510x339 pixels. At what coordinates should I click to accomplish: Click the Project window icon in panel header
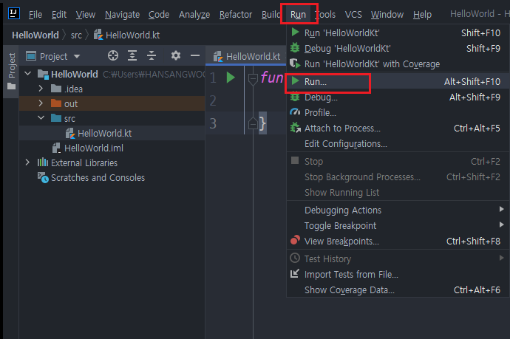[31, 56]
